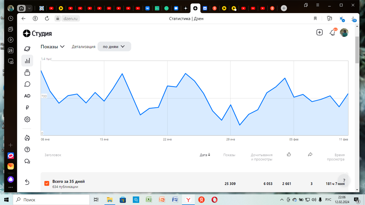The image size is (365, 205).
Task: Click the 6 053 reads value
Action: point(268,184)
